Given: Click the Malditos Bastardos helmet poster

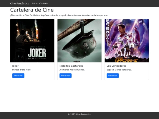Looking at the screenshot, I should tap(79, 41).
